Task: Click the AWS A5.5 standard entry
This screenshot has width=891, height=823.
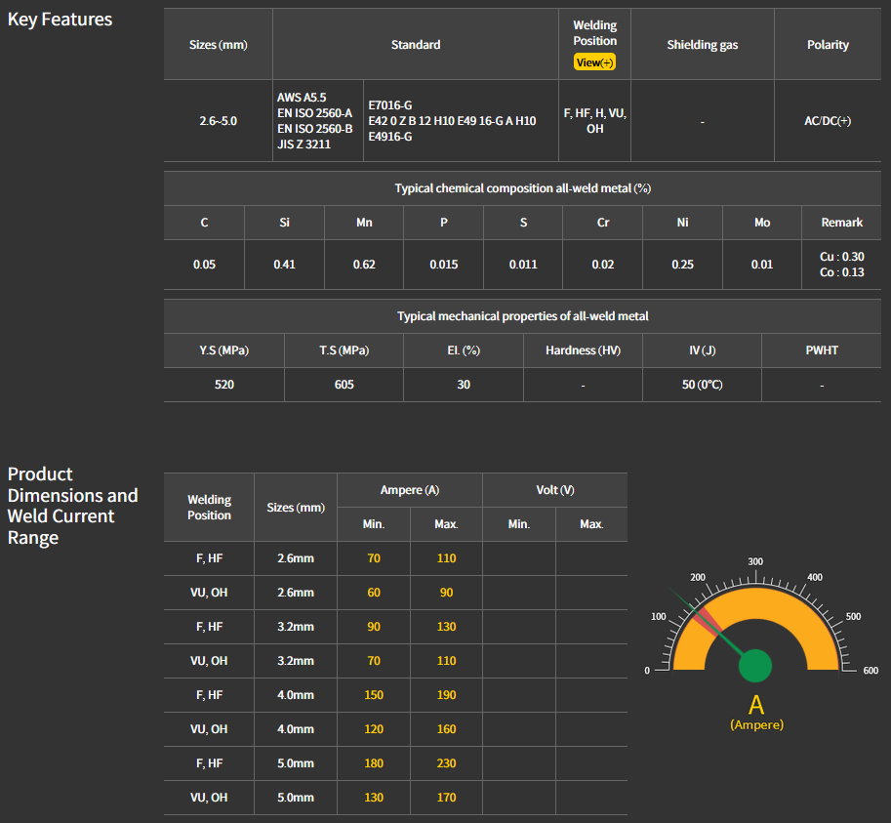Action: 302,98
